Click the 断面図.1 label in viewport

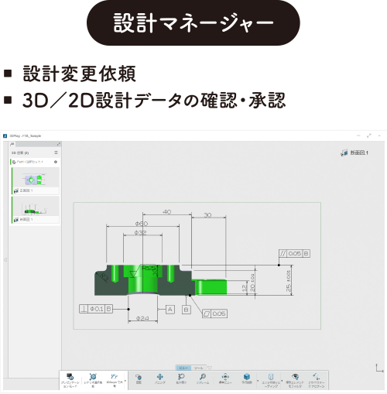pos(359,152)
